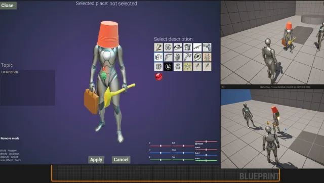Screen dimensions: 324x183
Task: Select the bucket item icon
Action: 188,47
